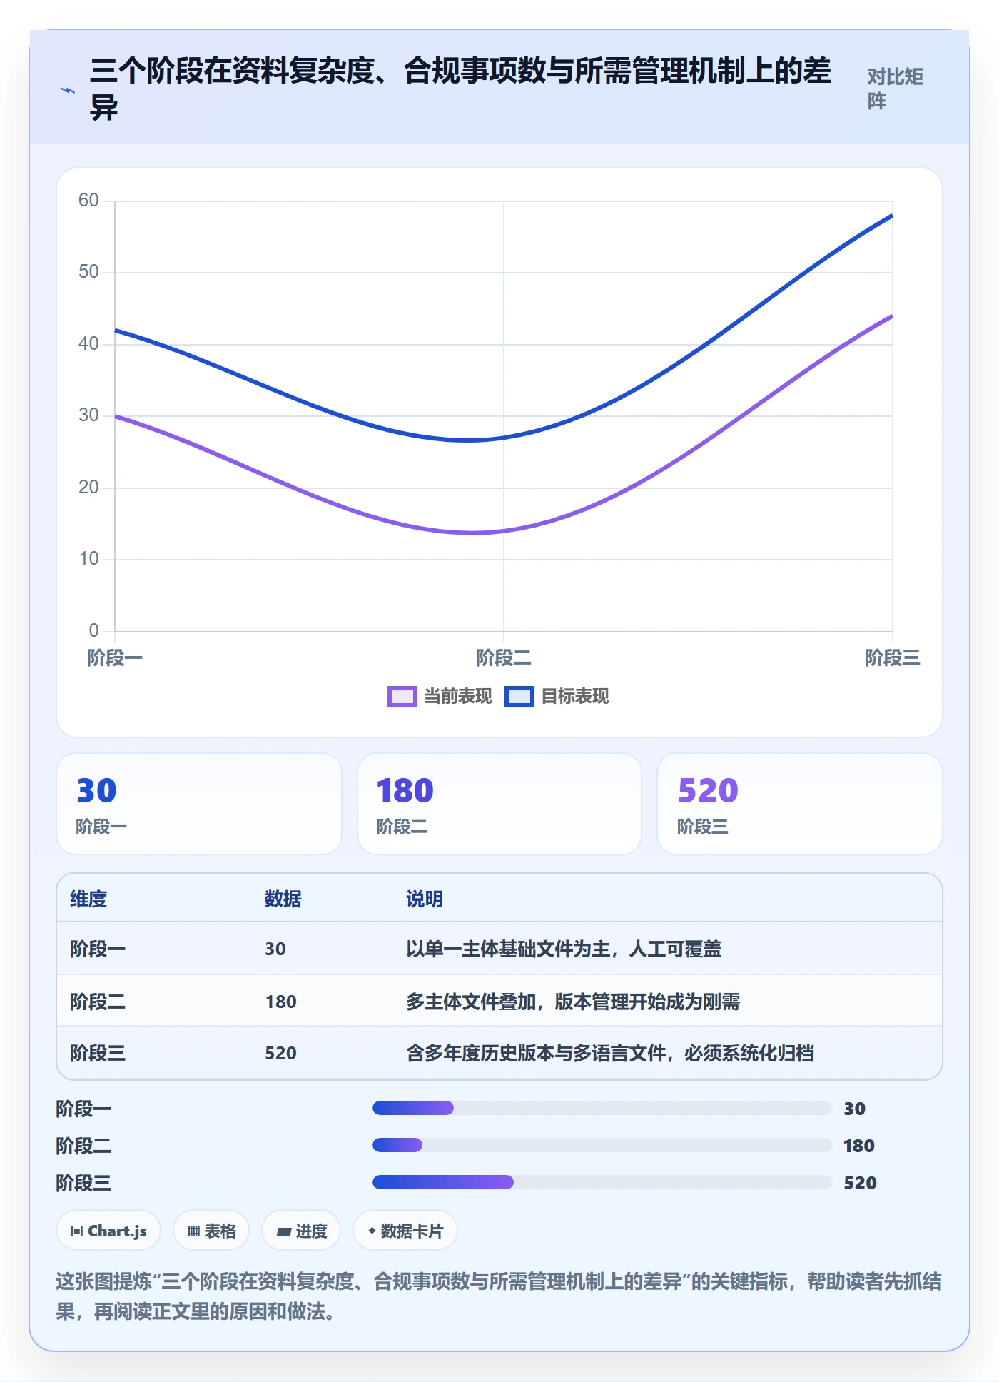
Task: Select the 数据卡片 tag chip
Action: click(x=405, y=1231)
